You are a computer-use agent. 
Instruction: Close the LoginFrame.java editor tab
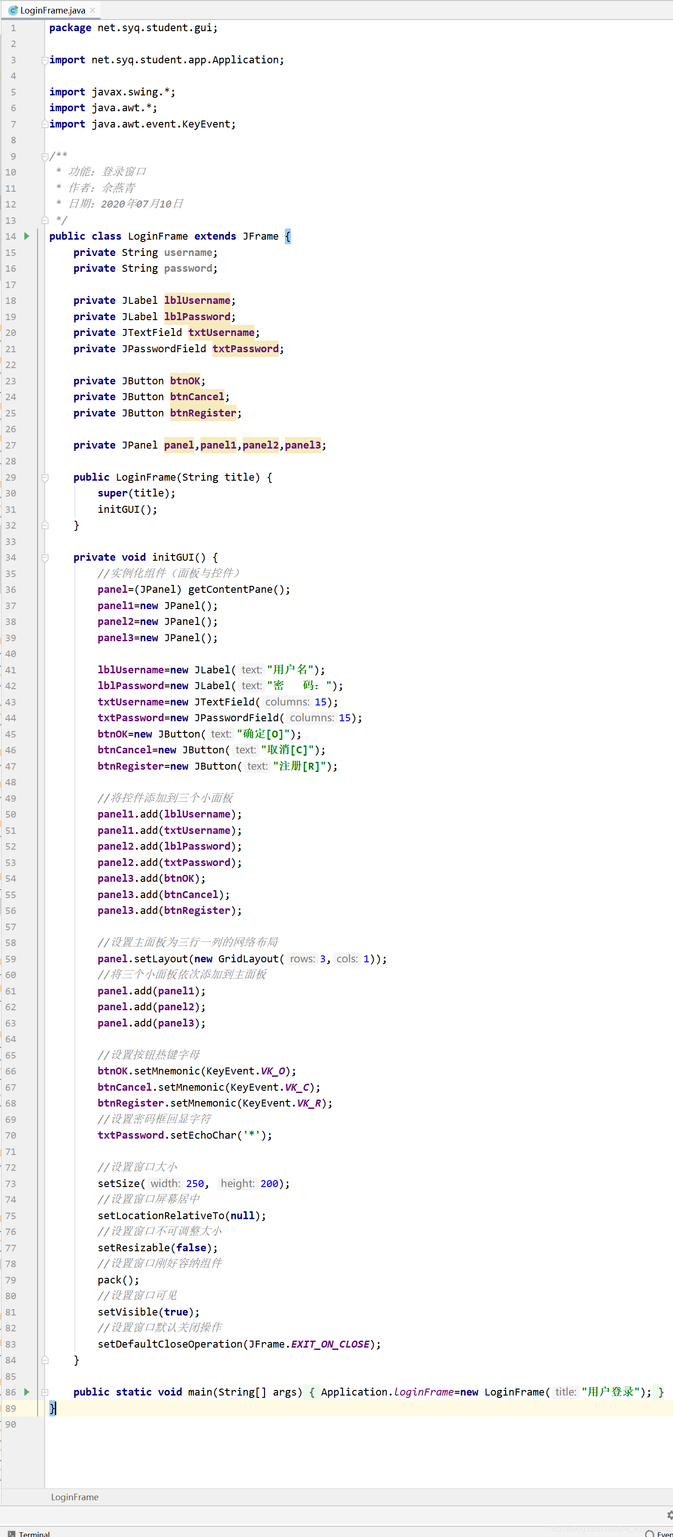click(92, 10)
